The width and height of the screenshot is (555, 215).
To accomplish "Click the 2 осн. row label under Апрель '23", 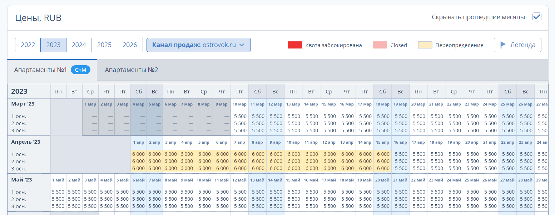I will [x=19, y=161].
